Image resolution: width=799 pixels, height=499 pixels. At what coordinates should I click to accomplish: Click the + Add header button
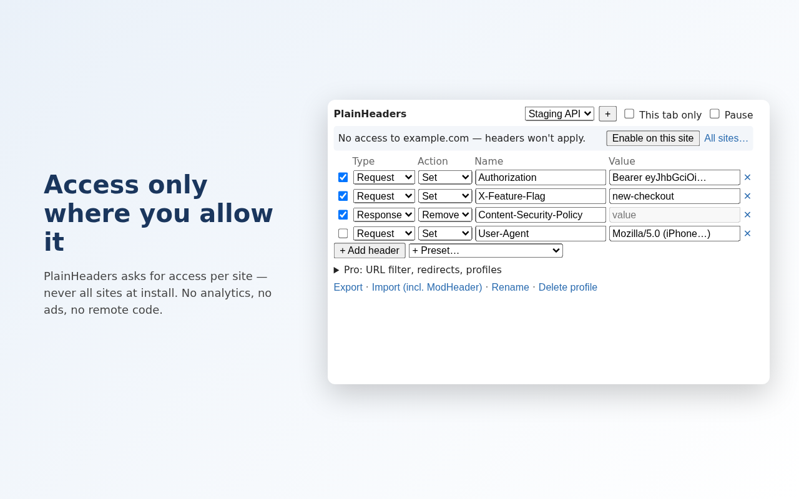coord(370,250)
